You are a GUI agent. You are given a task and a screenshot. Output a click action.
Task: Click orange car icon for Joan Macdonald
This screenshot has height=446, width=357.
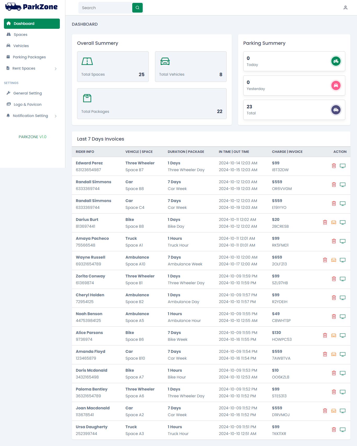[x=334, y=411]
